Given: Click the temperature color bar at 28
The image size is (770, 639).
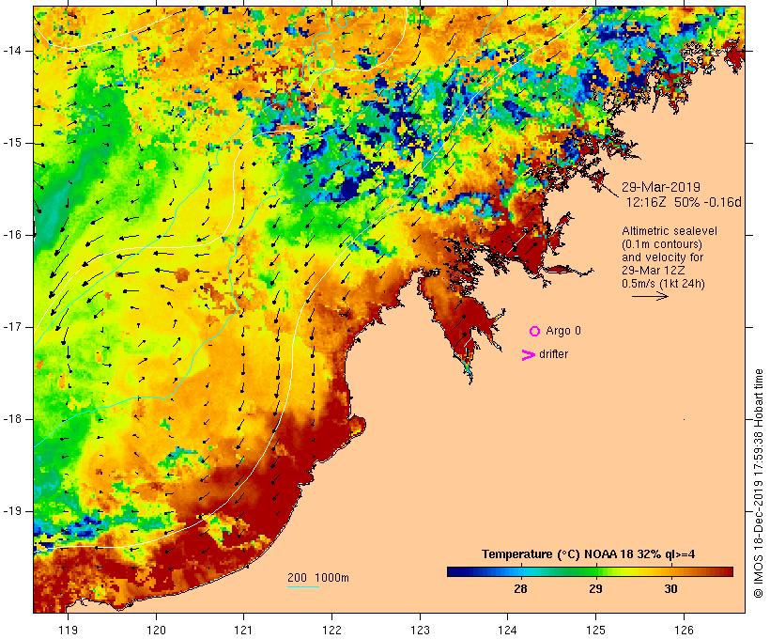Looking at the screenshot, I should pos(520,571).
